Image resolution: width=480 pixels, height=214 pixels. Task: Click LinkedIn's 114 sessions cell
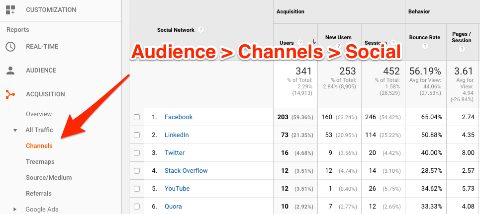371,135
